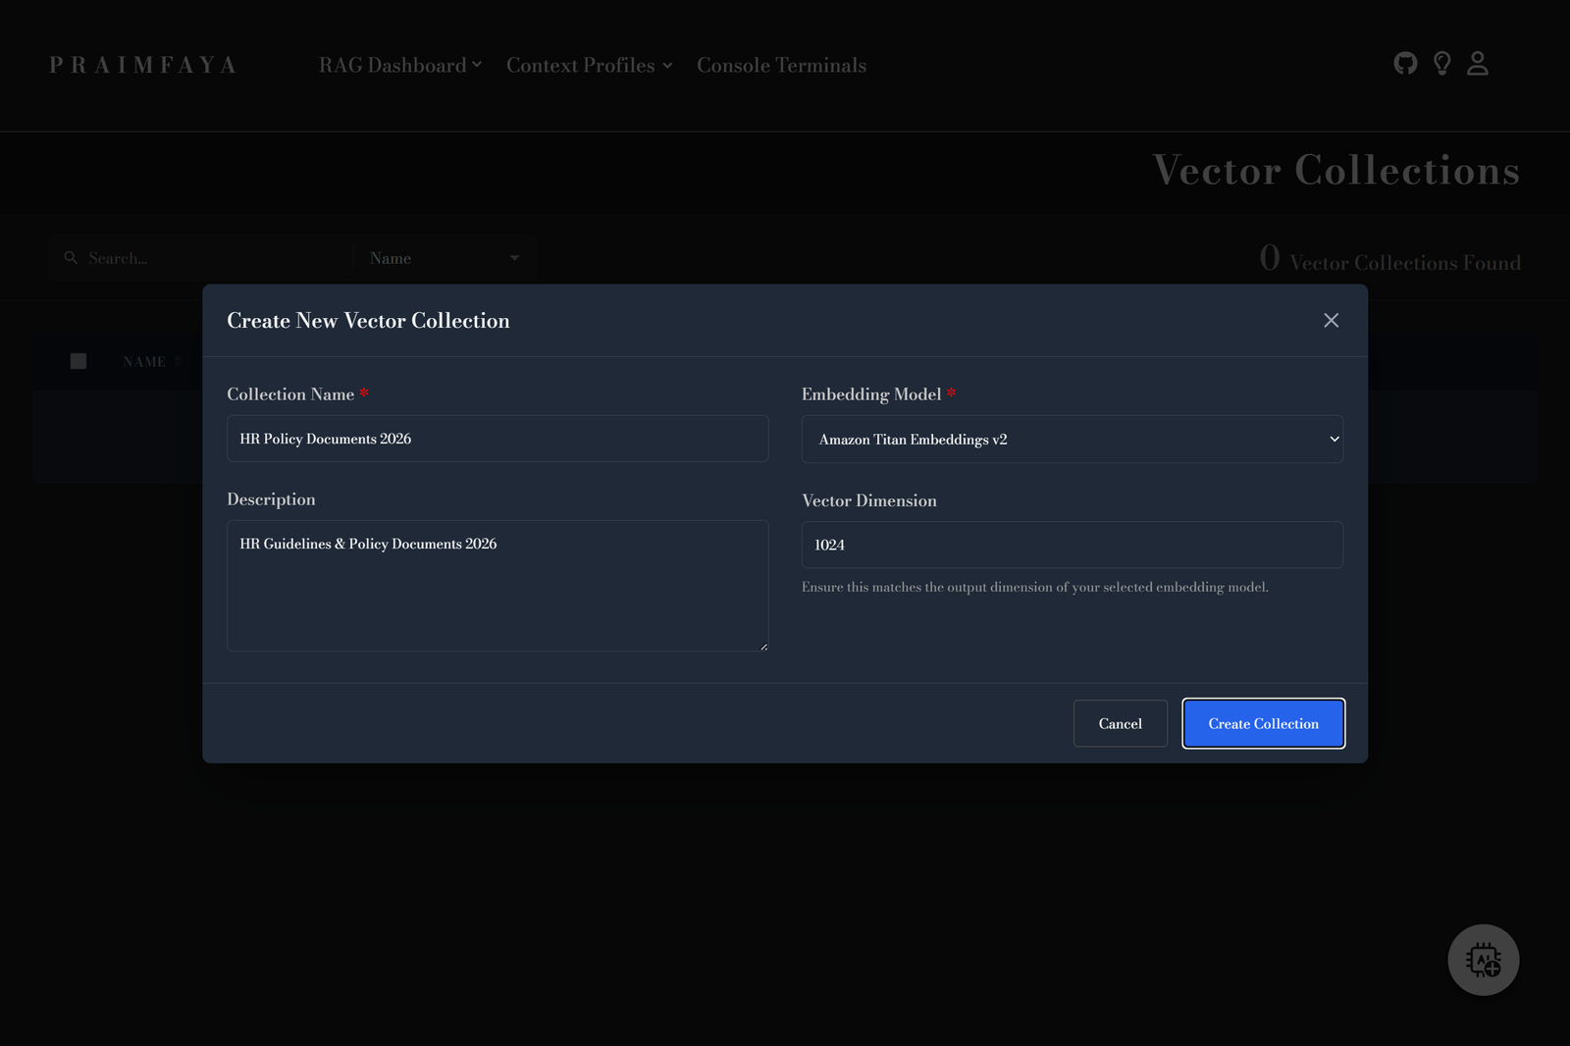Expand the RAG Dashboard menu
This screenshot has width=1570, height=1046.
click(399, 66)
